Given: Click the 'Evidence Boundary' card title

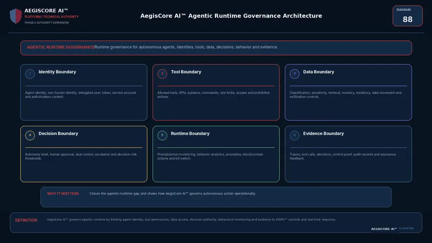Looking at the screenshot, I should click(x=324, y=134).
